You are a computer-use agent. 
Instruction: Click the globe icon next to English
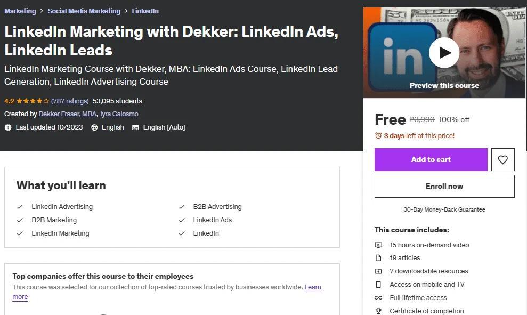pyautogui.click(x=94, y=127)
